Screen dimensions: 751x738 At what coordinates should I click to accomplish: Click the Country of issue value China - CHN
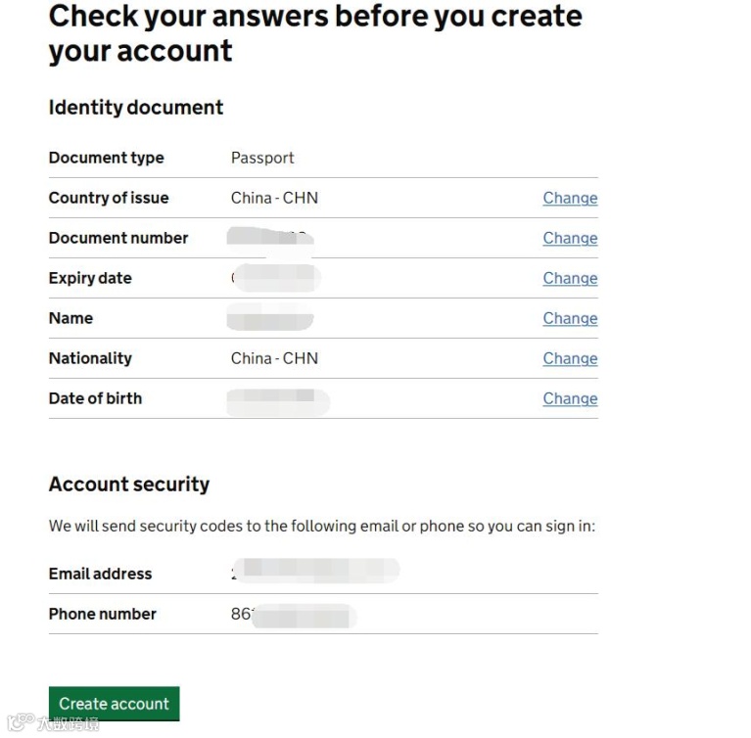click(x=274, y=198)
